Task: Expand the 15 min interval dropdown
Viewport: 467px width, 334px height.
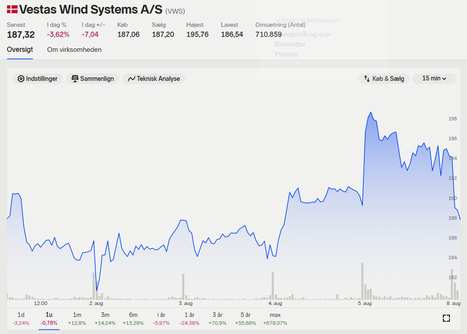Action: click(434, 78)
